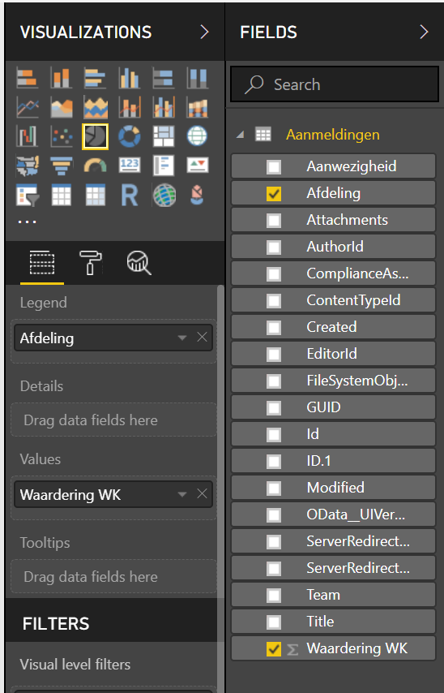Select the treemap visualization
The image size is (444, 693).
164,136
